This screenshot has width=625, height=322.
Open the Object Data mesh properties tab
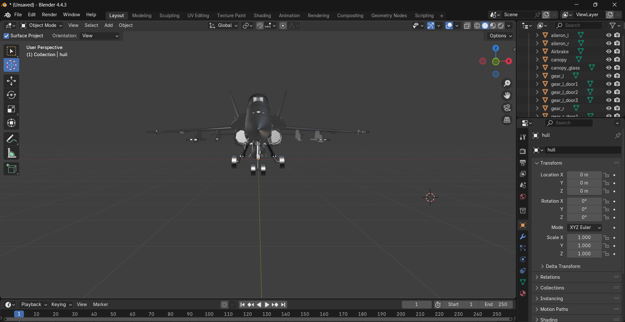523,282
